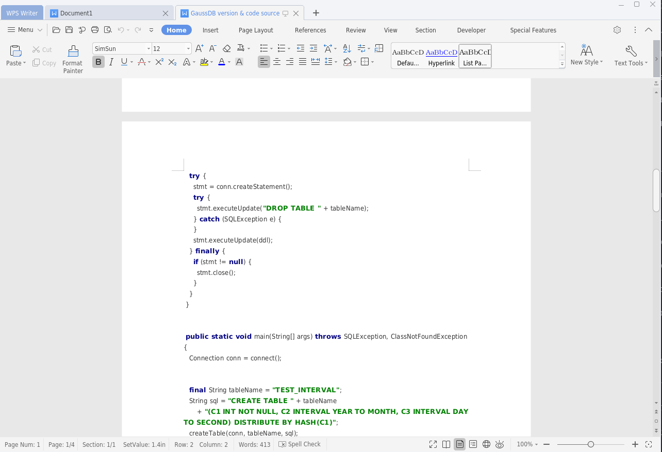This screenshot has width=662, height=452.
Task: Click the Distributed alignment icon
Action: (316, 62)
